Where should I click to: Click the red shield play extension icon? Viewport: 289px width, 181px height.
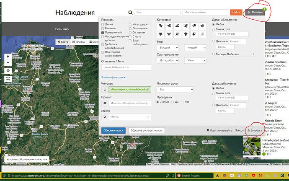click(x=253, y=176)
